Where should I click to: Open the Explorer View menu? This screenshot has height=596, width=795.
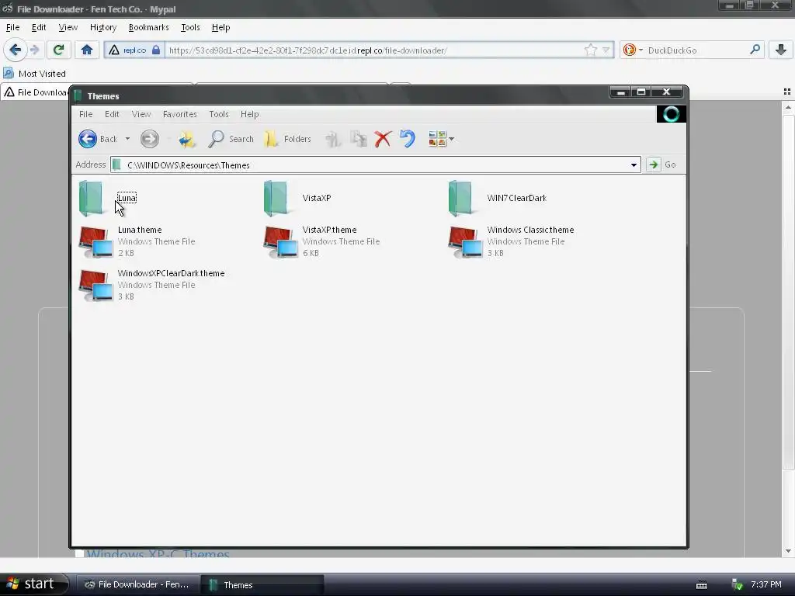pos(141,114)
